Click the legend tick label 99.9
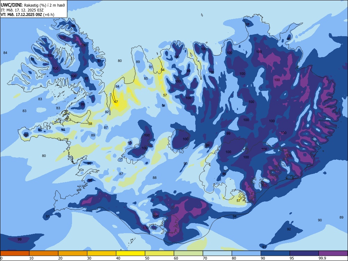 coord(322,258)
